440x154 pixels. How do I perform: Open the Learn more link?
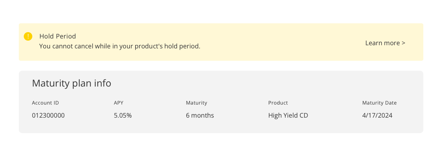[383, 43]
